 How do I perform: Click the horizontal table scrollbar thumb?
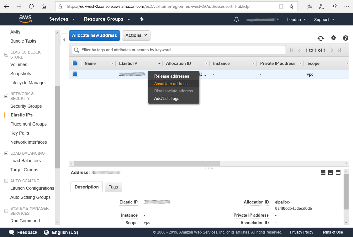click(146, 164)
